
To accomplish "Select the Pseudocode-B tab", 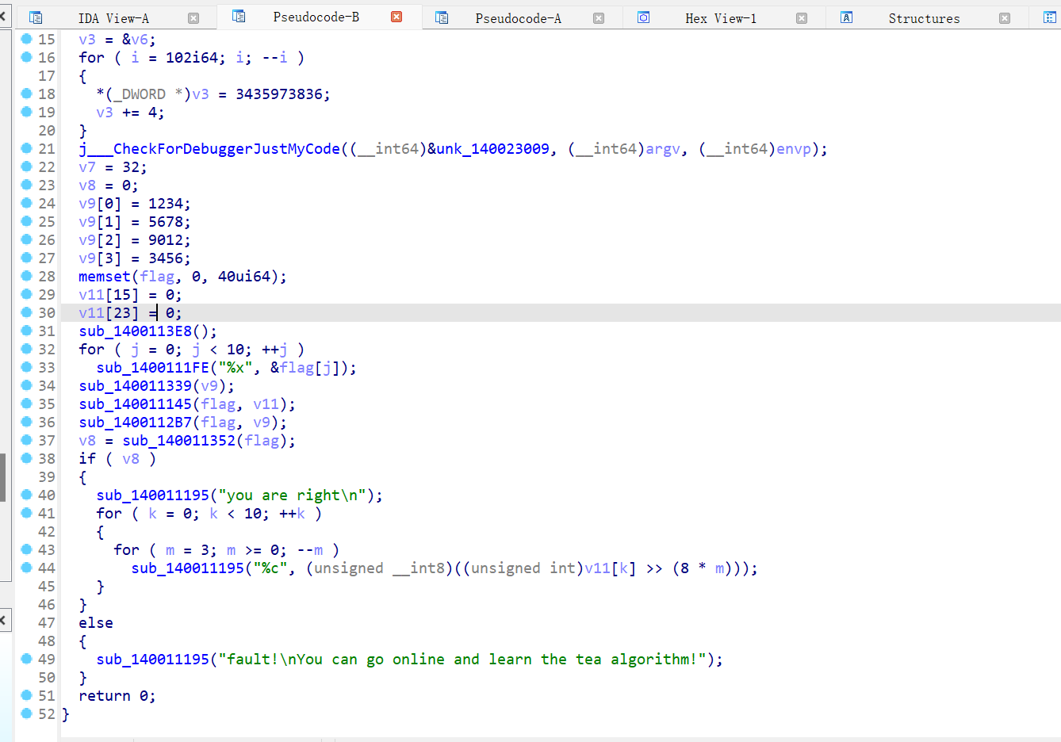I will tap(316, 17).
